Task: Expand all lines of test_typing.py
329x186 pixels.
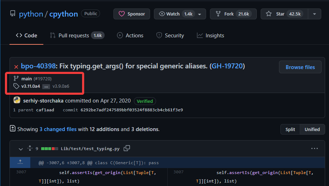Action: click(30, 148)
